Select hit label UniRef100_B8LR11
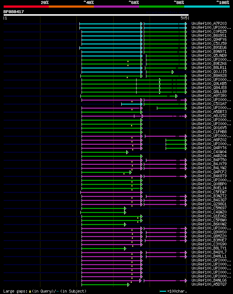 (x=209, y=67)
